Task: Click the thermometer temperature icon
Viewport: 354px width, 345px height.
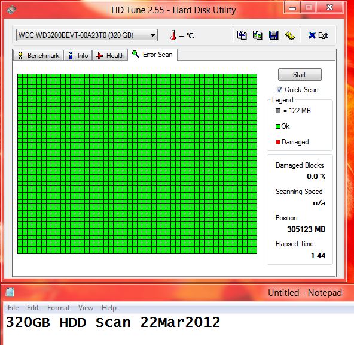Action: pyautogui.click(x=173, y=35)
